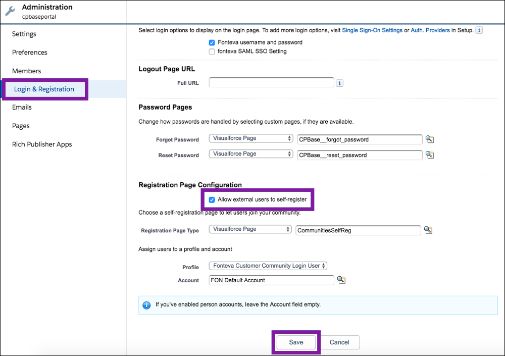Open the Registration Page Type dropdown
This screenshot has width=505, height=356.
tap(250, 229)
